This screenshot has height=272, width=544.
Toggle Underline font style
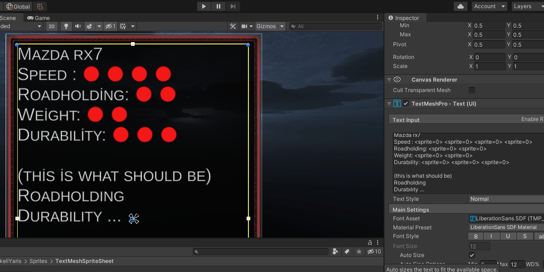[x=508, y=236]
